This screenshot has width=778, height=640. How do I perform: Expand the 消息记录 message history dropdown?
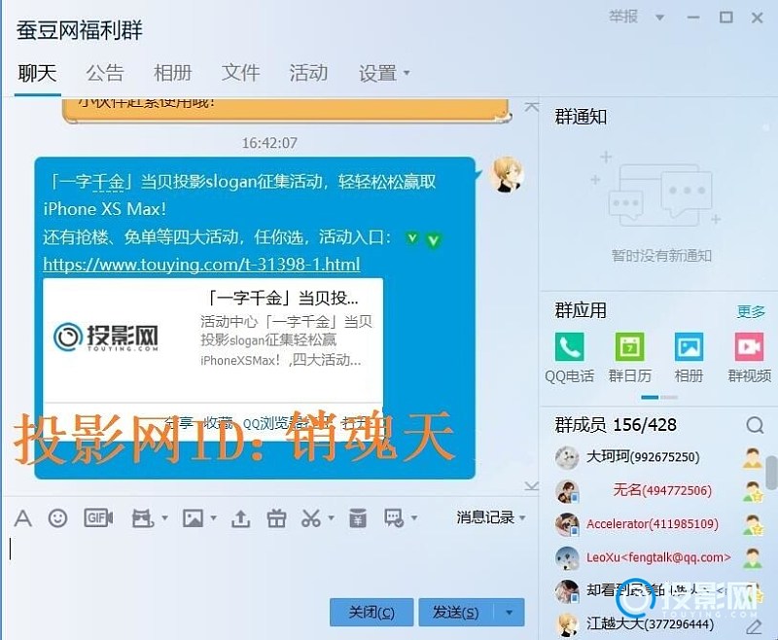(491, 517)
